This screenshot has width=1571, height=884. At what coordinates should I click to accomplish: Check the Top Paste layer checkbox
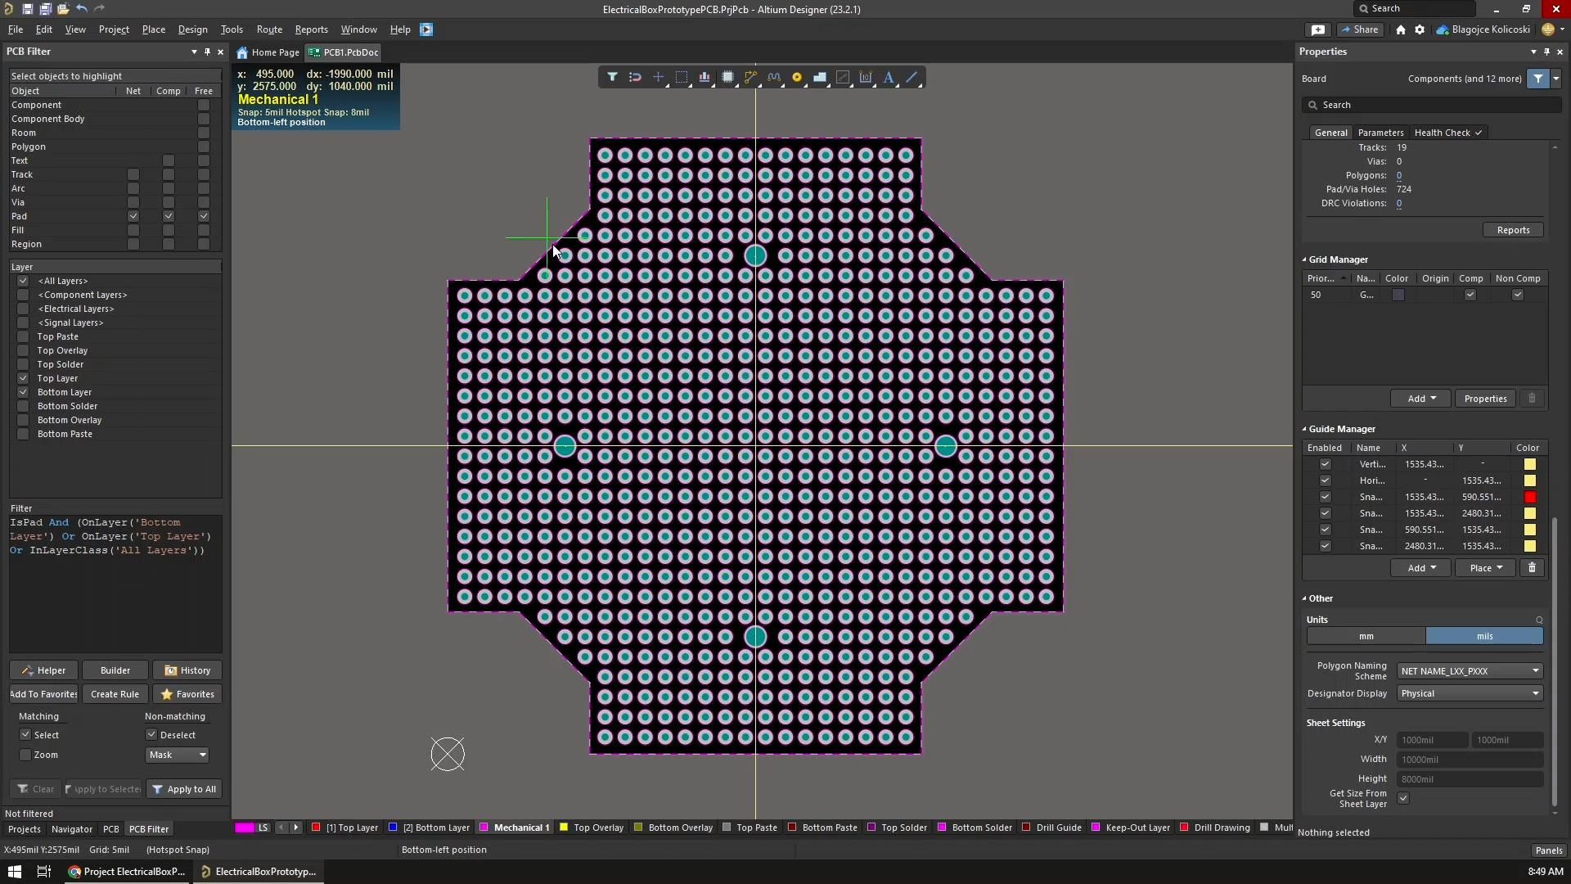click(23, 336)
